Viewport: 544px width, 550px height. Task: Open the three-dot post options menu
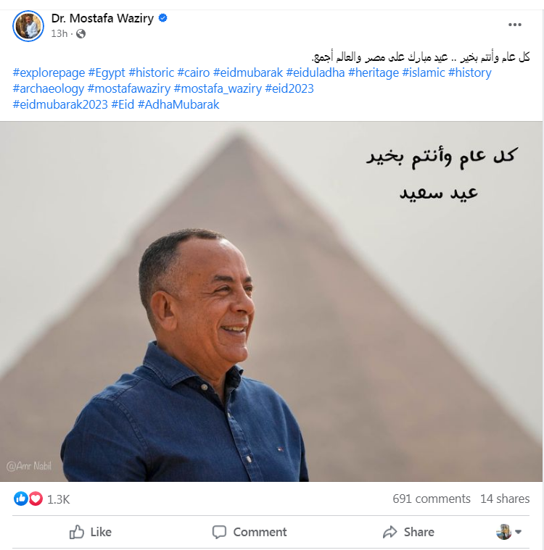click(x=514, y=25)
